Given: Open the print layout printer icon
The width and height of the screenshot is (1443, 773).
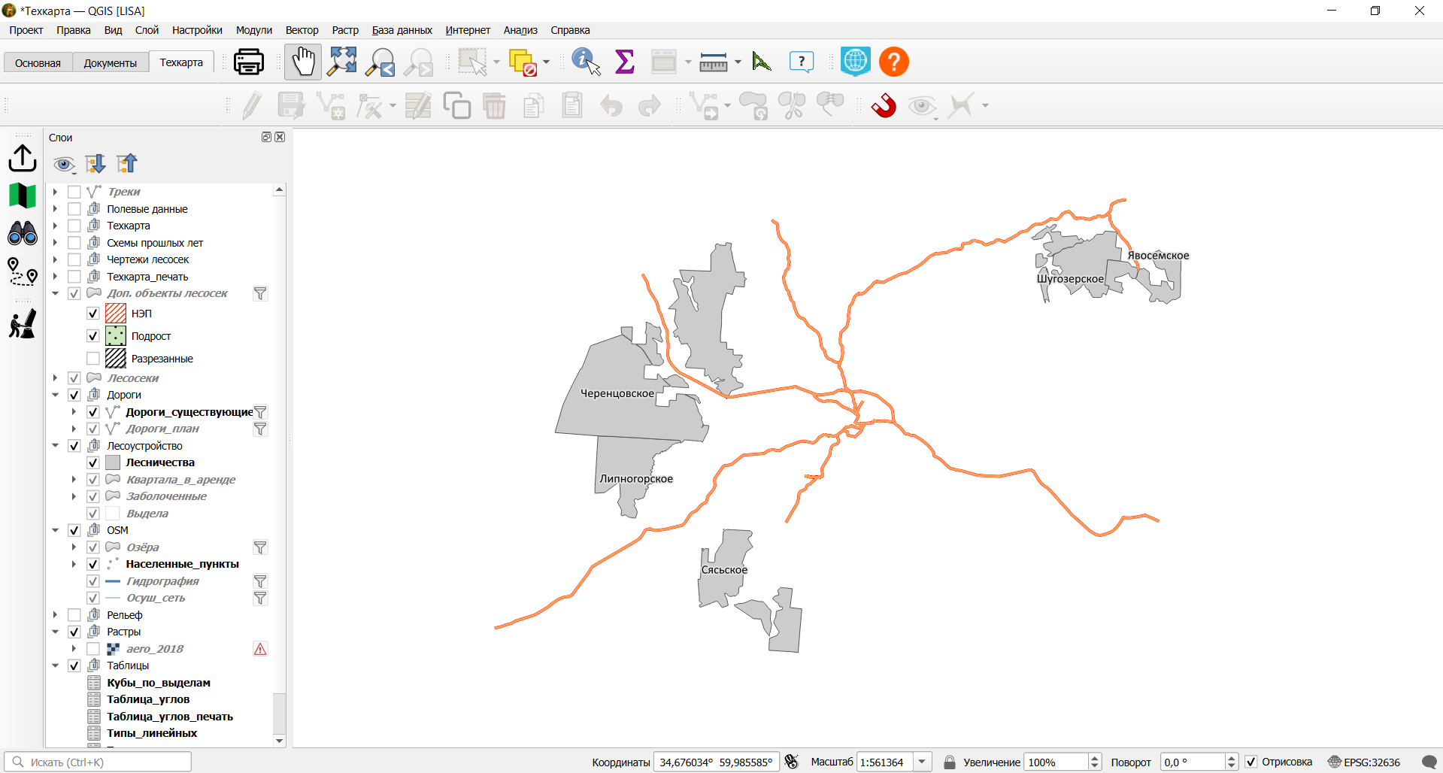Looking at the screenshot, I should [x=248, y=62].
